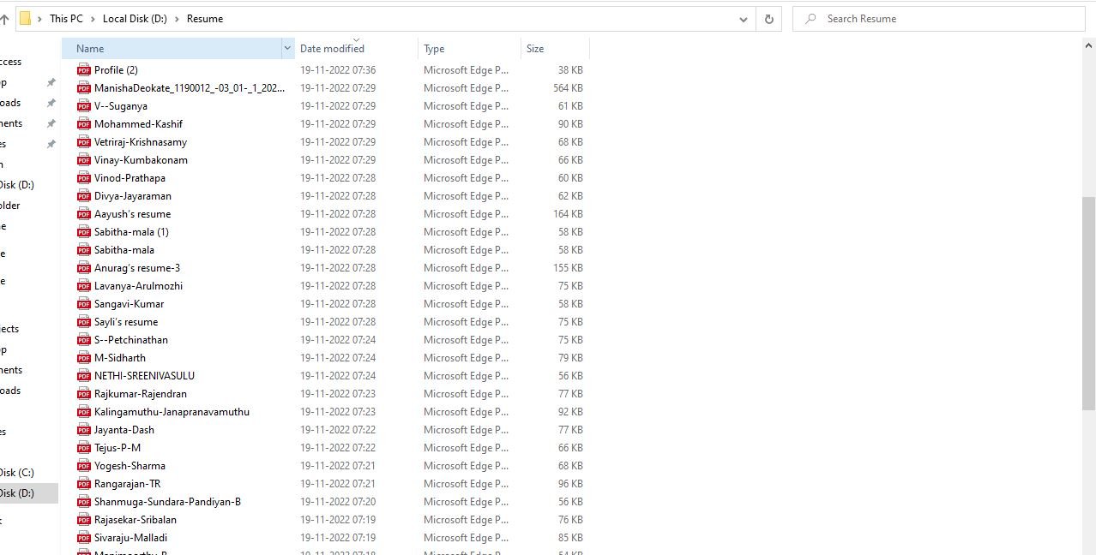Expand the chevron after This PC breadcrumb
1096x555 pixels.
93,19
